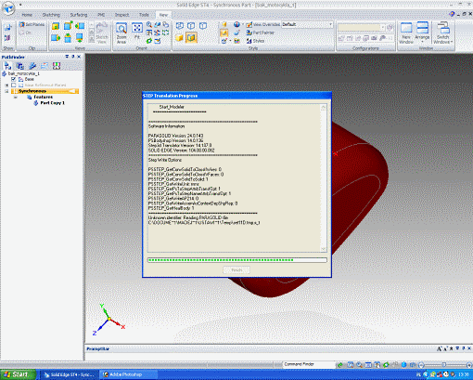Select the yellow shaded cube style
473x380 pixels.
pos(180,38)
